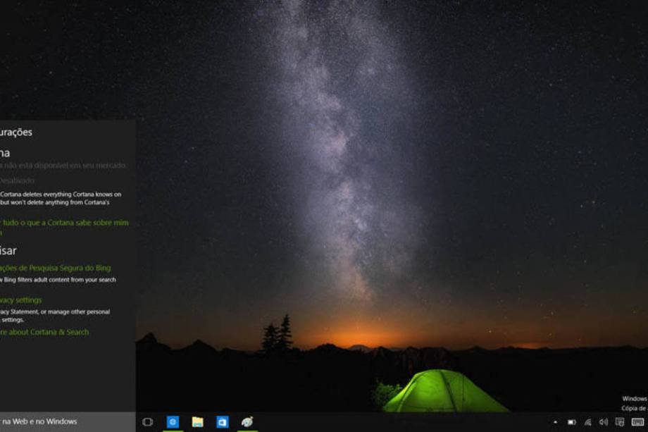648x432 pixels.
Task: Open the Action Center notifications icon
Action: [620, 422]
